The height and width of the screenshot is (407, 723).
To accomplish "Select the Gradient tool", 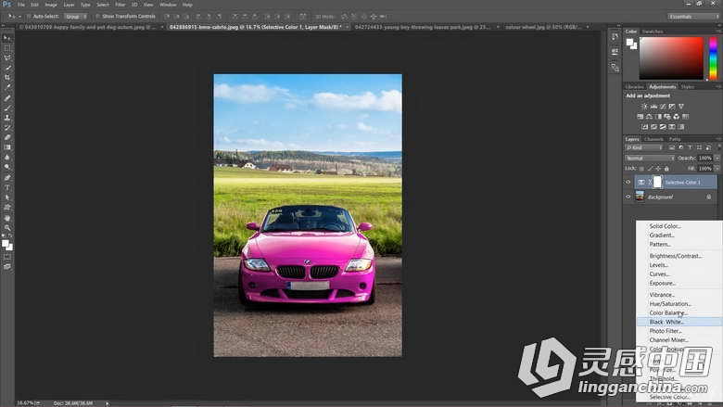I will click(x=6, y=147).
